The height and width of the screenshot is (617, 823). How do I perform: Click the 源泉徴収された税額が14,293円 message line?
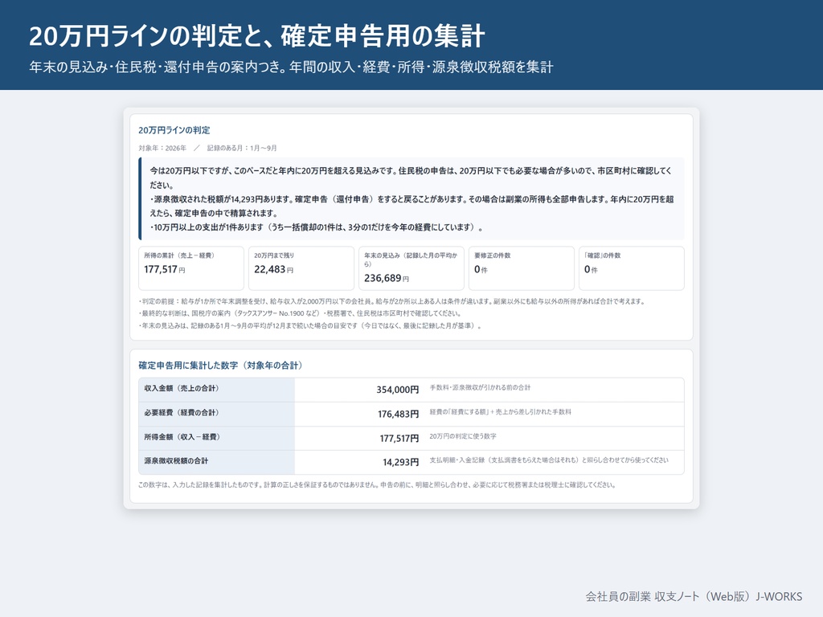click(412, 206)
